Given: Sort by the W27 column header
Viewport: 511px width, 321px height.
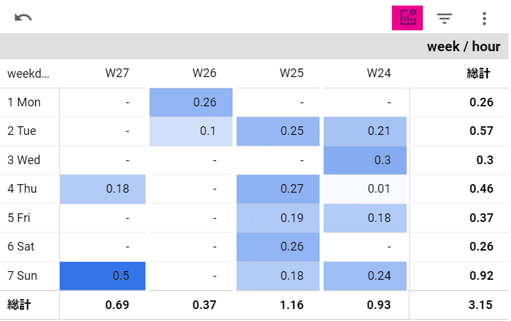Looking at the screenshot, I should [117, 73].
